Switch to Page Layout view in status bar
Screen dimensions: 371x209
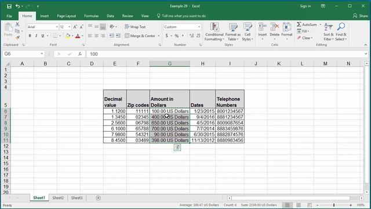(299, 205)
